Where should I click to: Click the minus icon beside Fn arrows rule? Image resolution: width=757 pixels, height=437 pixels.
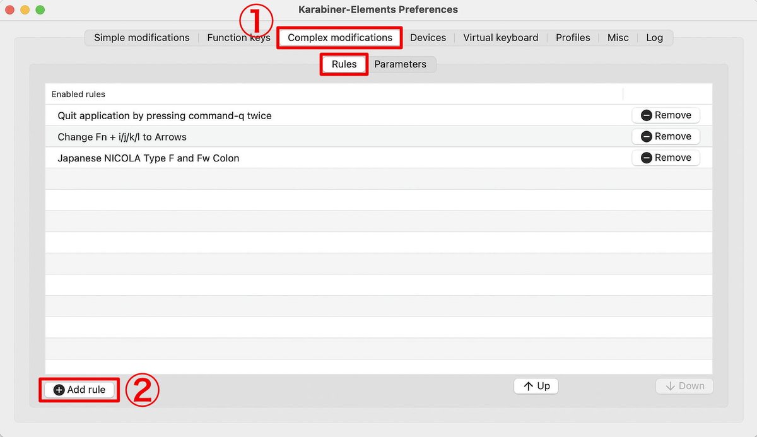(645, 136)
